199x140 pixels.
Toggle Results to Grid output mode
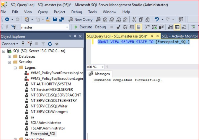click(x=177, y=27)
